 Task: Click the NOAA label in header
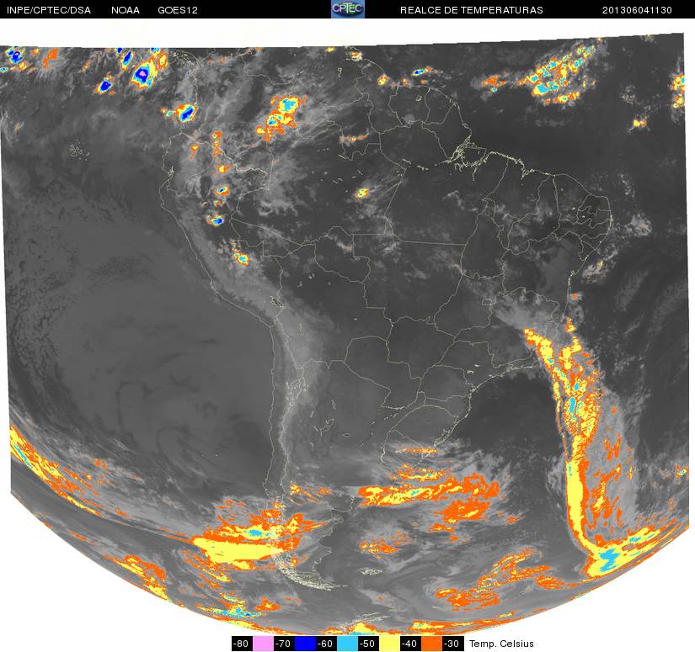coord(126,10)
